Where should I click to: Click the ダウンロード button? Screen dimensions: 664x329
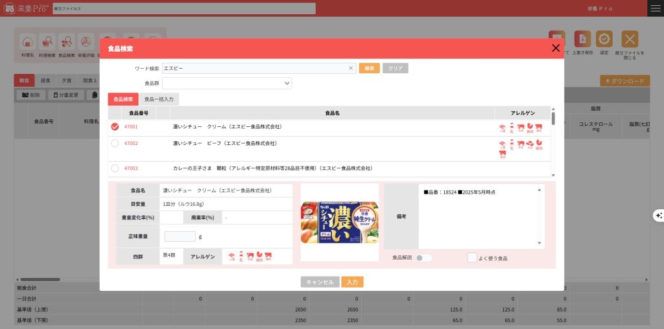coord(624,81)
